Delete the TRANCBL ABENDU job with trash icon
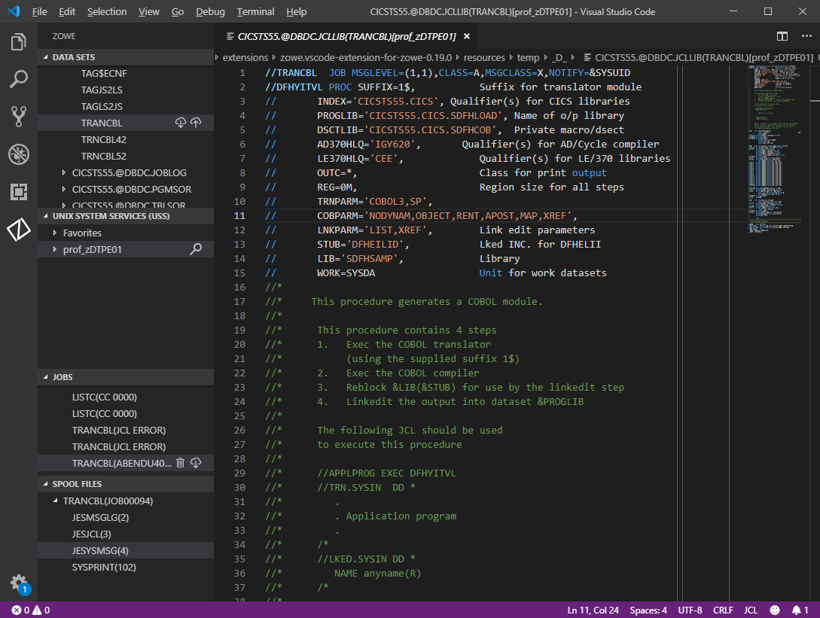Screen dimensions: 820x618 (181, 463)
